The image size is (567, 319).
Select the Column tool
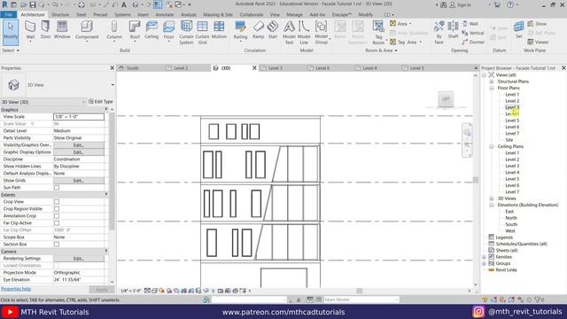pos(114,31)
